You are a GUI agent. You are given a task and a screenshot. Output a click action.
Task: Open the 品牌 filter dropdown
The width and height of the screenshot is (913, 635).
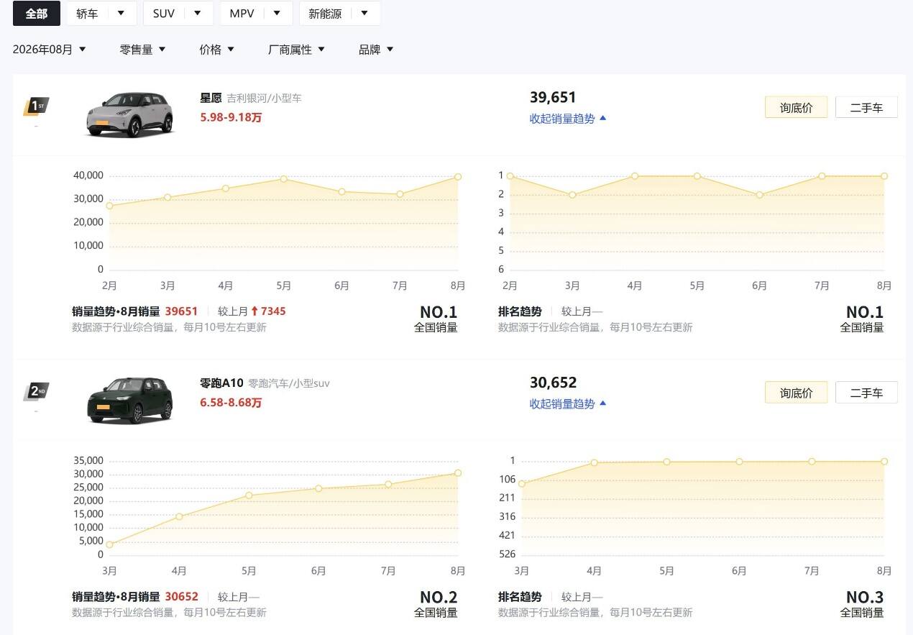click(376, 50)
